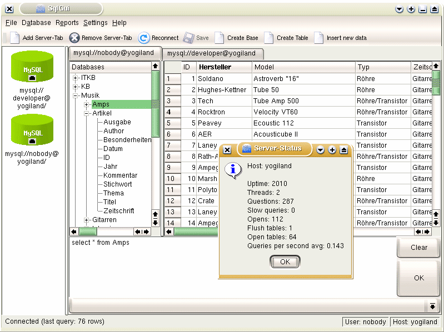The image size is (444, 332).
Task: Switch to the mysql://nobody@yogiland tab
Action: (x=114, y=53)
